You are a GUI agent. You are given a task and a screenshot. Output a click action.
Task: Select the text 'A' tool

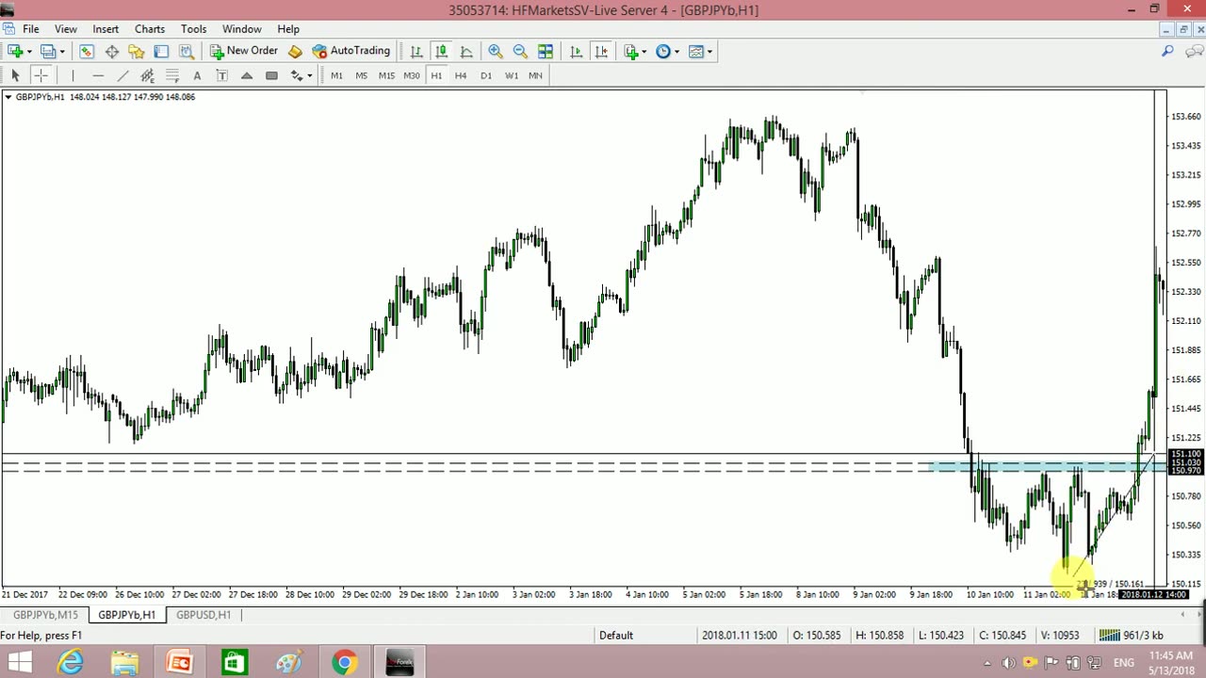click(197, 75)
